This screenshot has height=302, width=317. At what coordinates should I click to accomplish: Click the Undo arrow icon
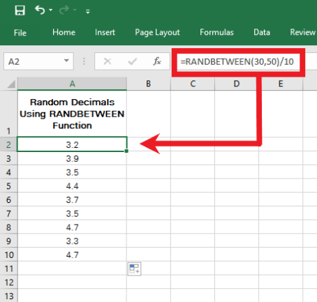pos(40,10)
